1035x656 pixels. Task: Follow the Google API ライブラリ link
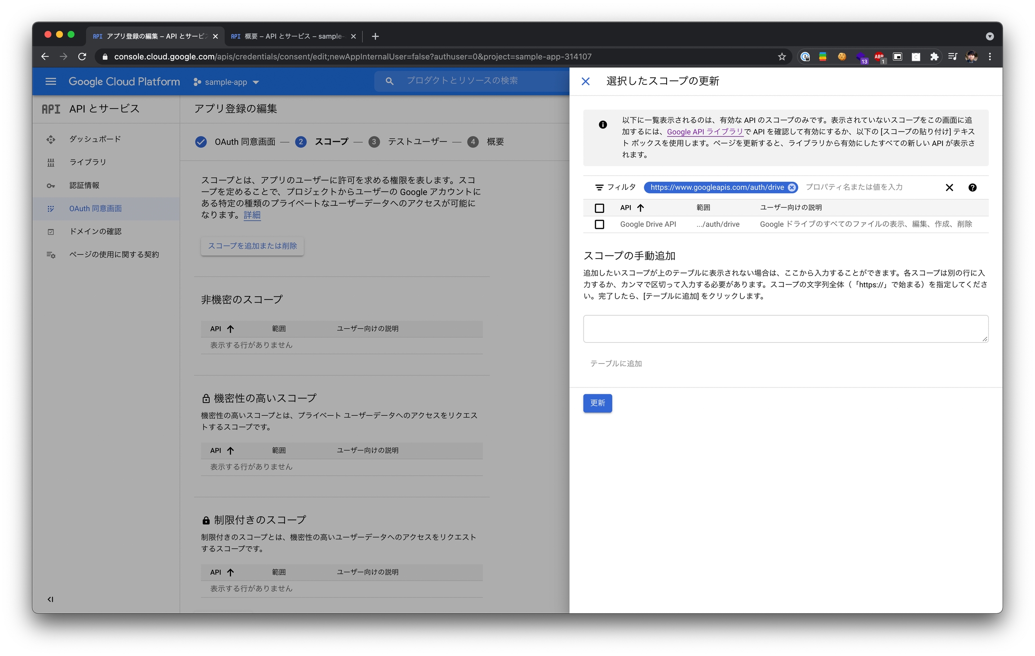[x=705, y=132]
